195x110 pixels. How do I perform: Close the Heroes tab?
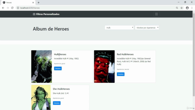click(33, 2)
